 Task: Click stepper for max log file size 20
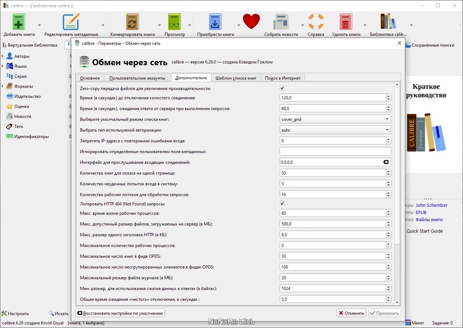coord(388,277)
